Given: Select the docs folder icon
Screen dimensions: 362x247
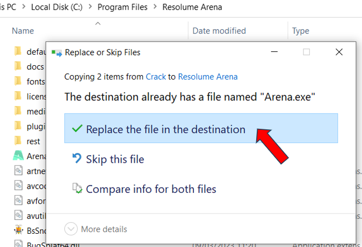Looking at the screenshot, I should click(x=18, y=66).
